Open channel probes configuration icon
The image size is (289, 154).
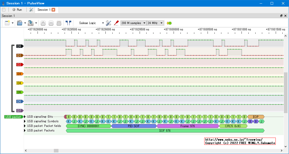pos(116,23)
